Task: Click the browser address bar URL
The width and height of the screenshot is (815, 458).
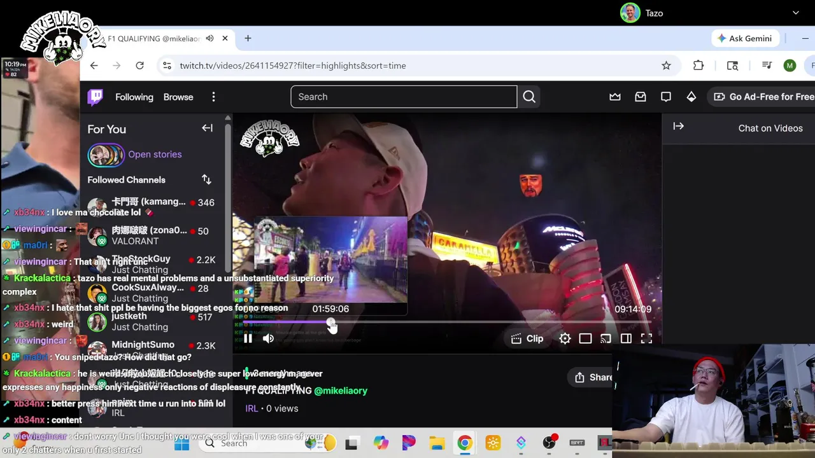Action: 293,66
